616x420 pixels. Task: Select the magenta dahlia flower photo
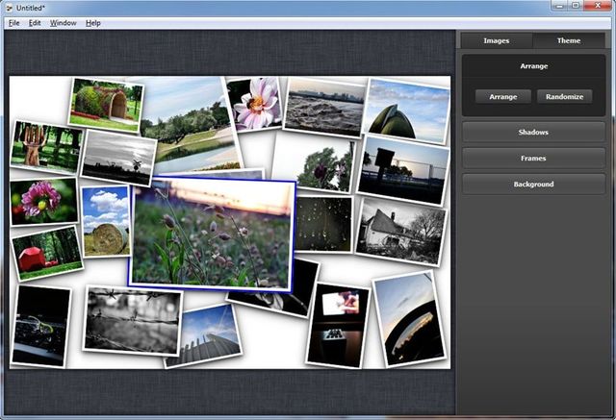(x=43, y=202)
